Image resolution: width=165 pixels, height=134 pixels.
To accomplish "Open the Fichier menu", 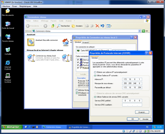I will coord(28,21).
